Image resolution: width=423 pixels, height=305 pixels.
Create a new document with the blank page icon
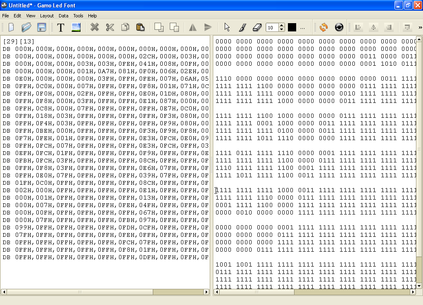11,27
